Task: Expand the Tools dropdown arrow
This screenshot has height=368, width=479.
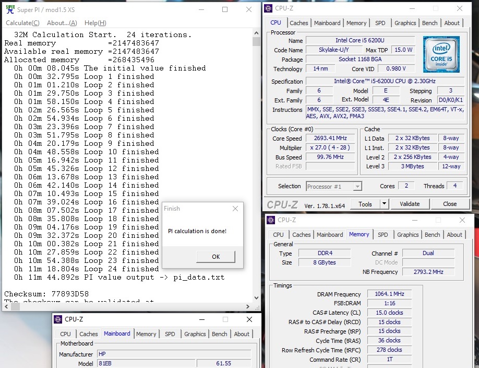Action: pyautogui.click(x=385, y=204)
